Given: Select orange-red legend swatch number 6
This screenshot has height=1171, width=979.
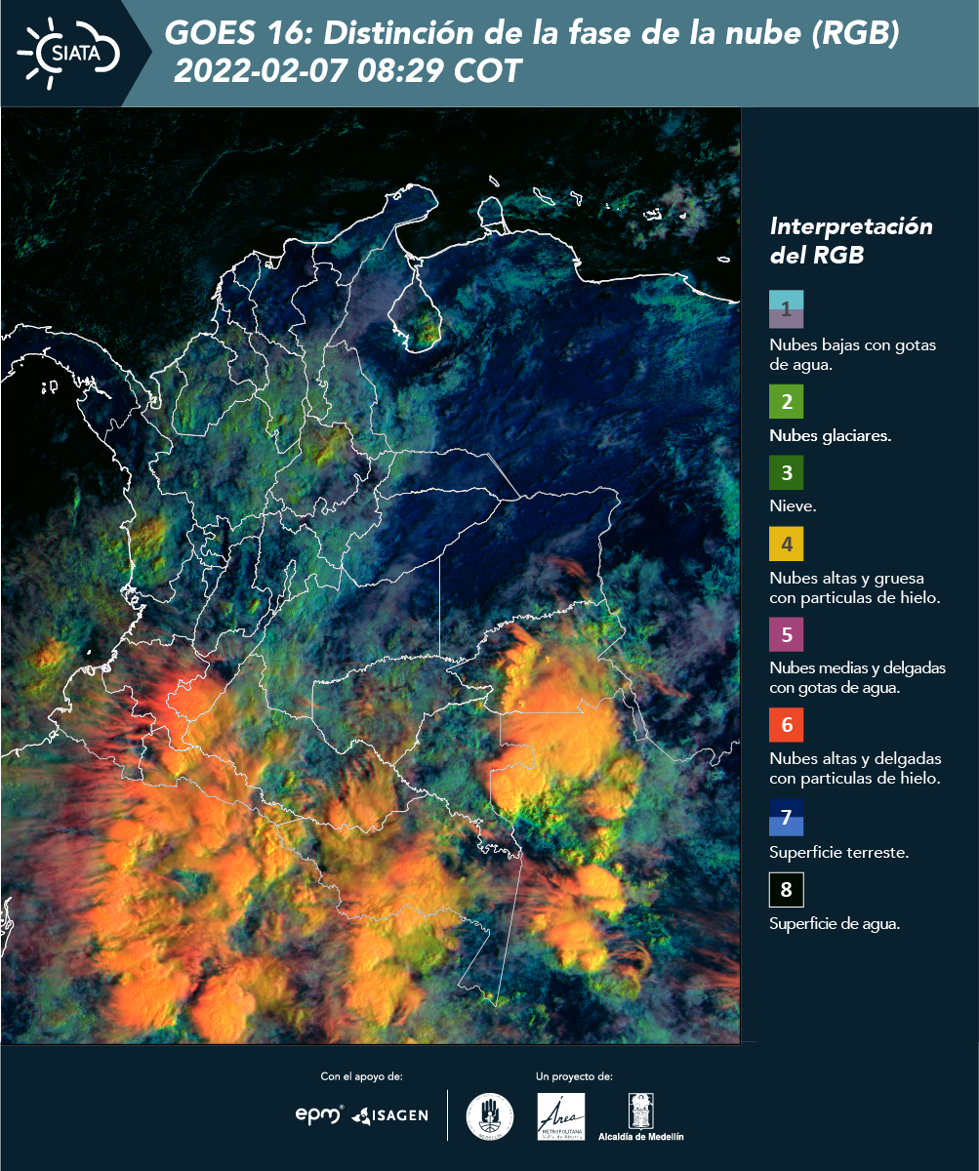Looking at the screenshot, I should [x=786, y=725].
